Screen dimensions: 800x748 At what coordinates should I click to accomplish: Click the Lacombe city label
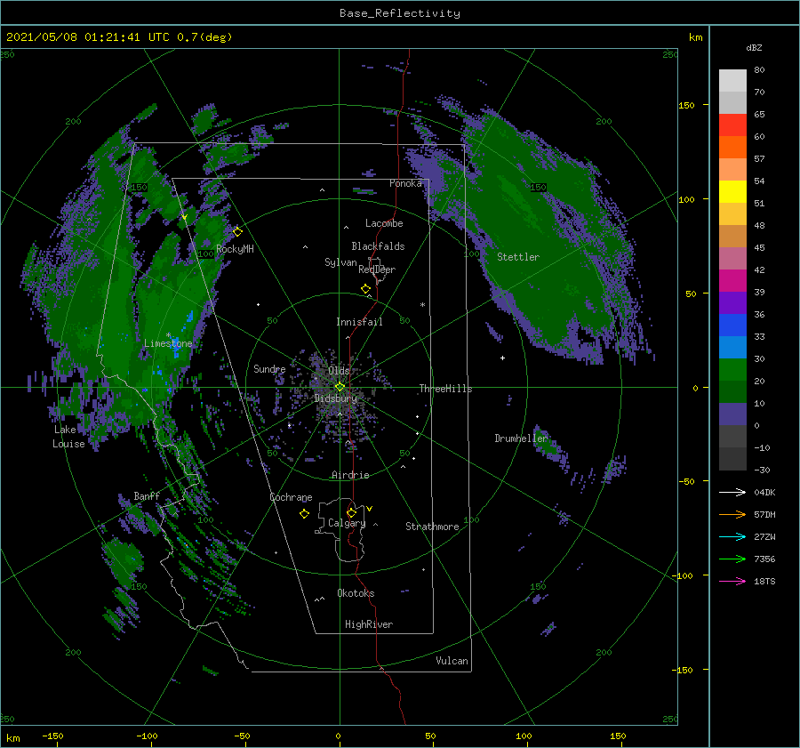[x=384, y=223]
